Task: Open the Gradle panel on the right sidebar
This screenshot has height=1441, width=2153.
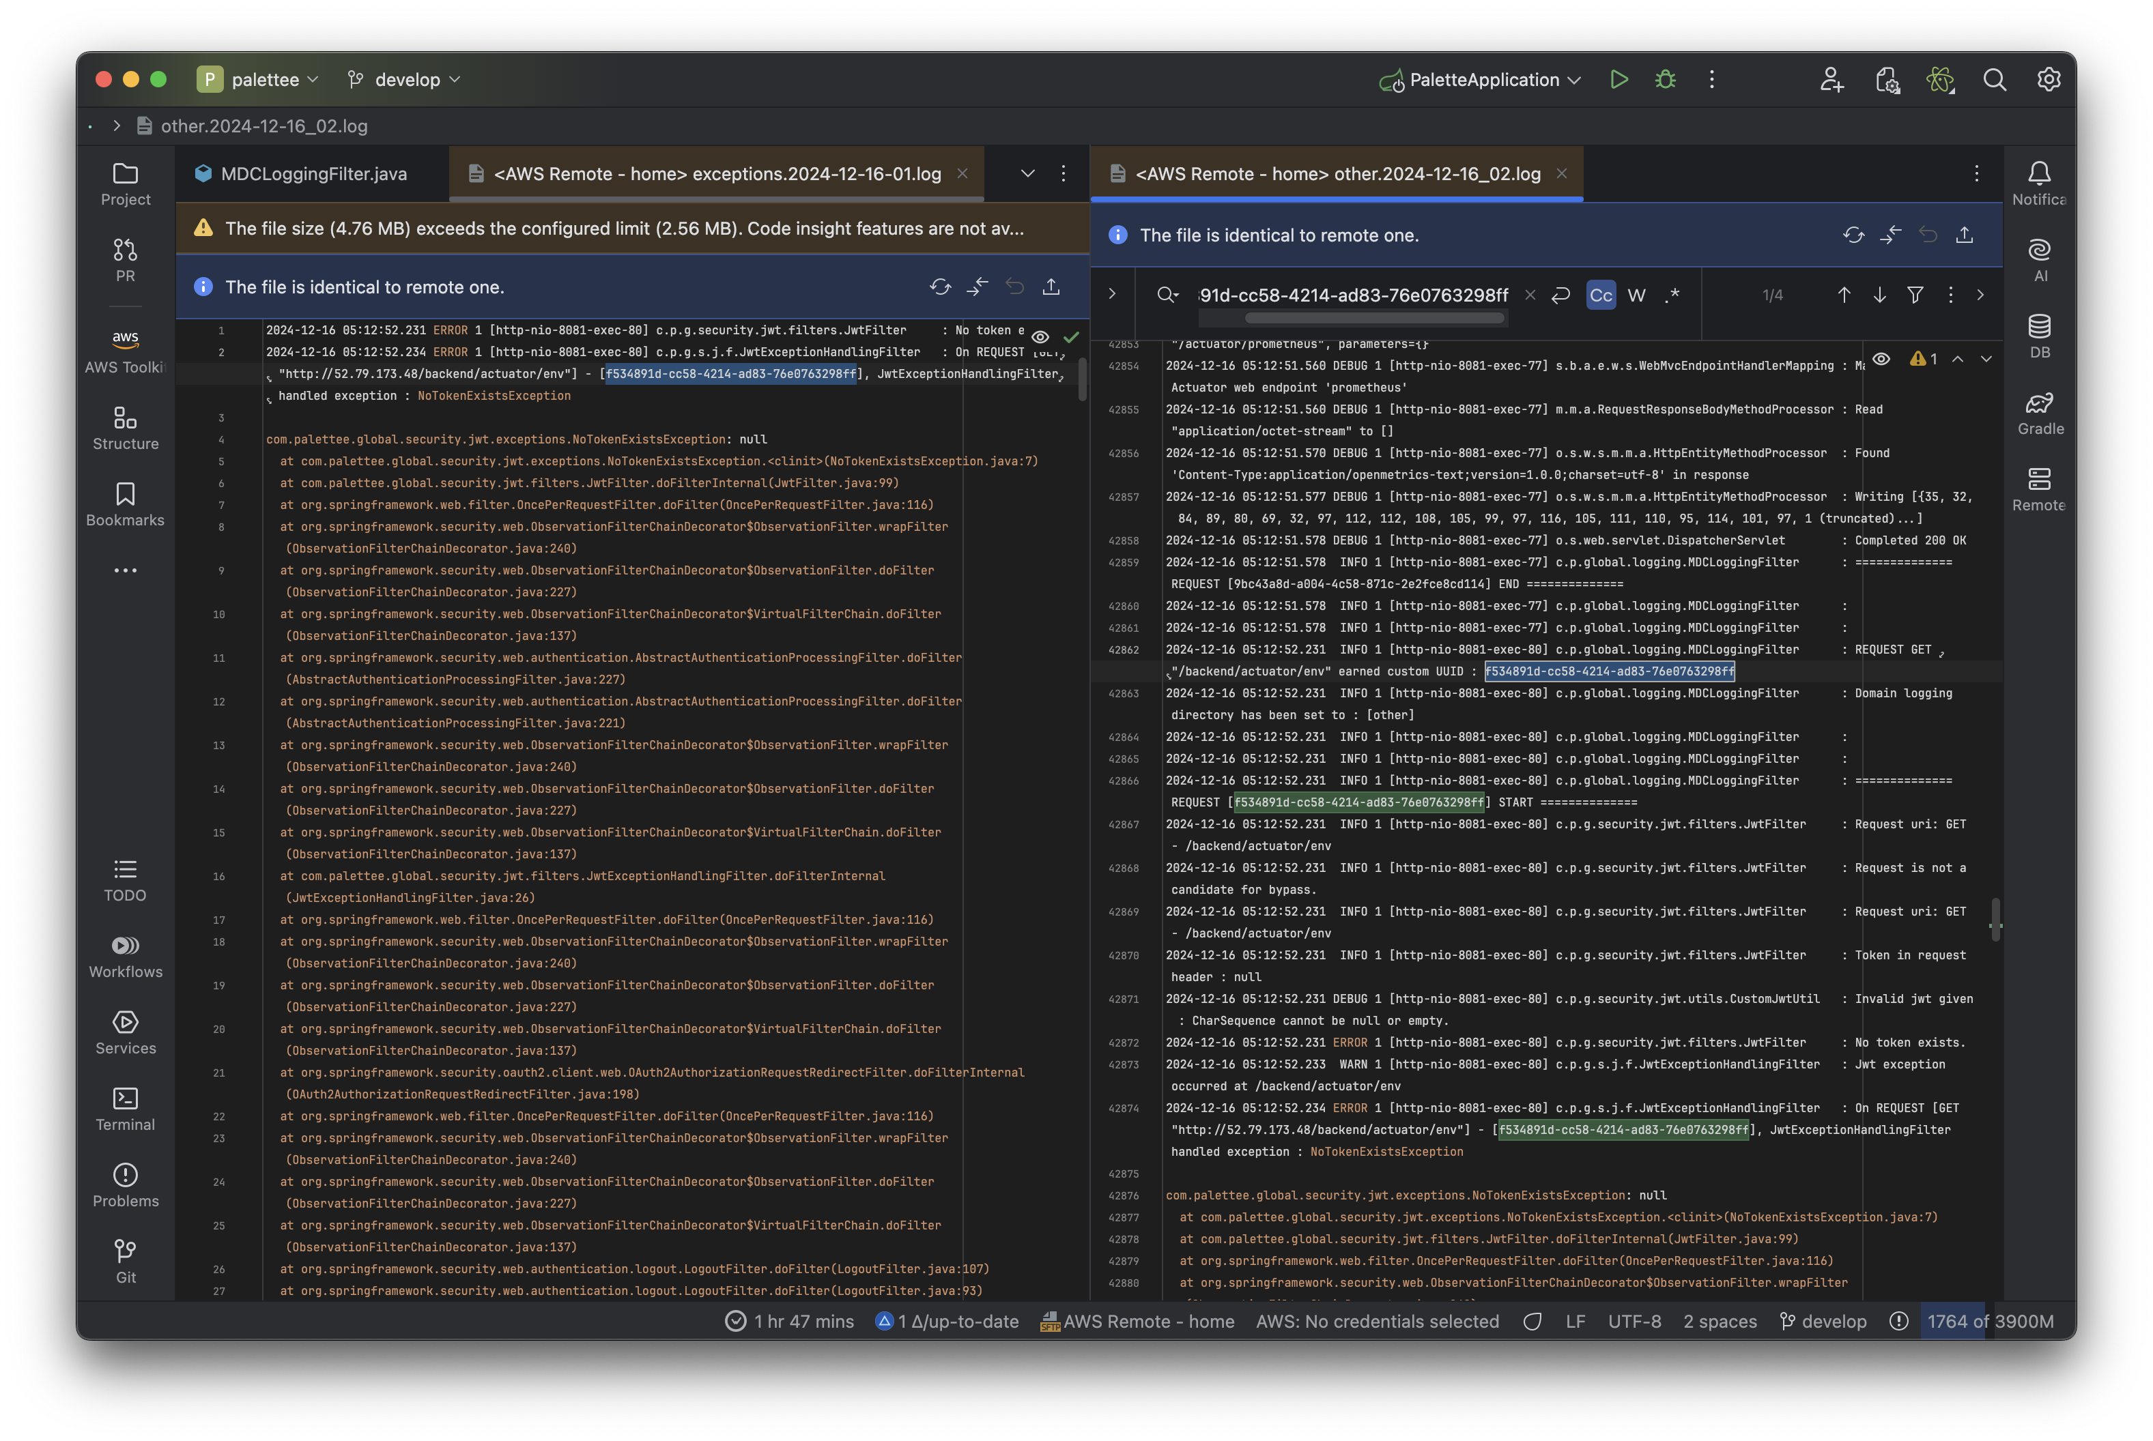Action: (x=2039, y=413)
